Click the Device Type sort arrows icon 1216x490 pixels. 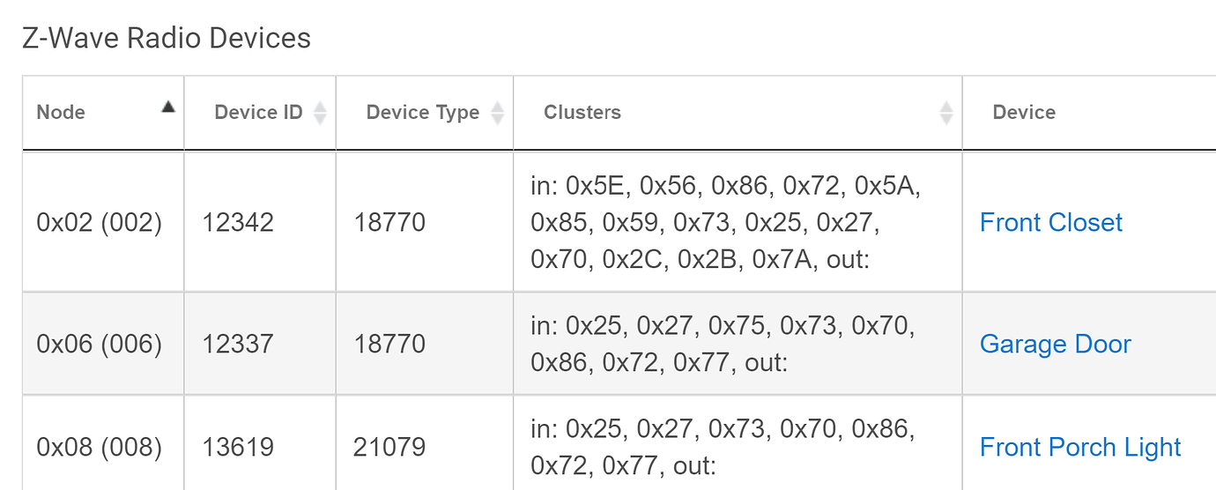pyautogui.click(x=497, y=112)
